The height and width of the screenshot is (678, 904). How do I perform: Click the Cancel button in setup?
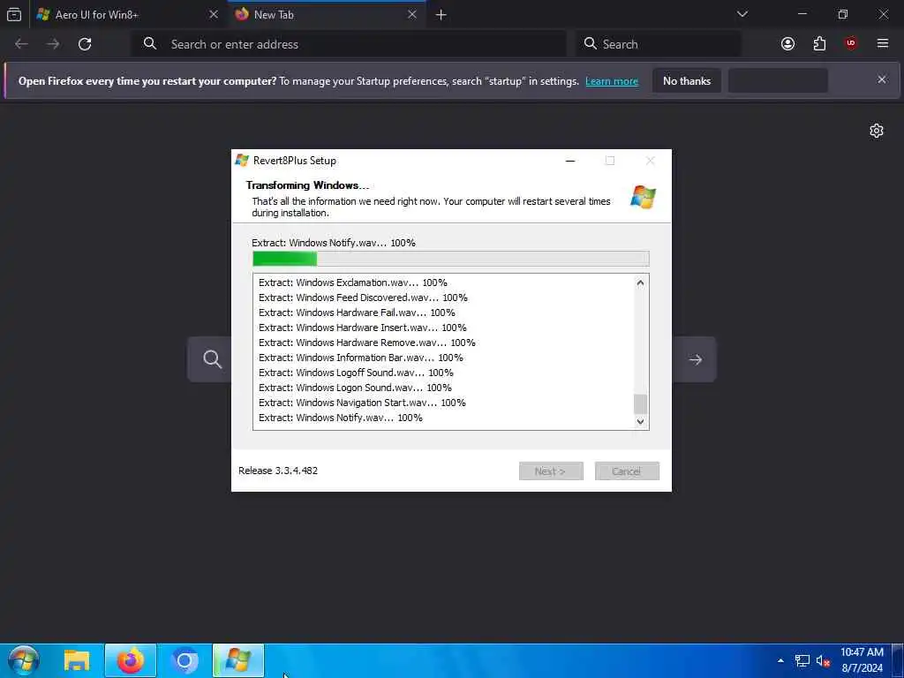tap(627, 471)
